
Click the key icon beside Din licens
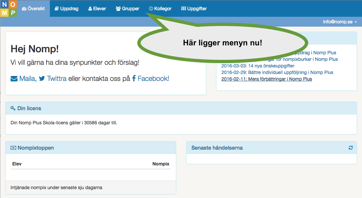[x=13, y=108]
